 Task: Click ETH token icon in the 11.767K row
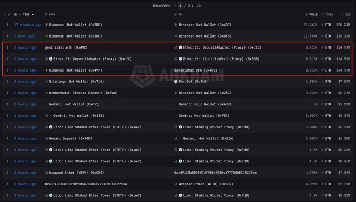[322, 25]
